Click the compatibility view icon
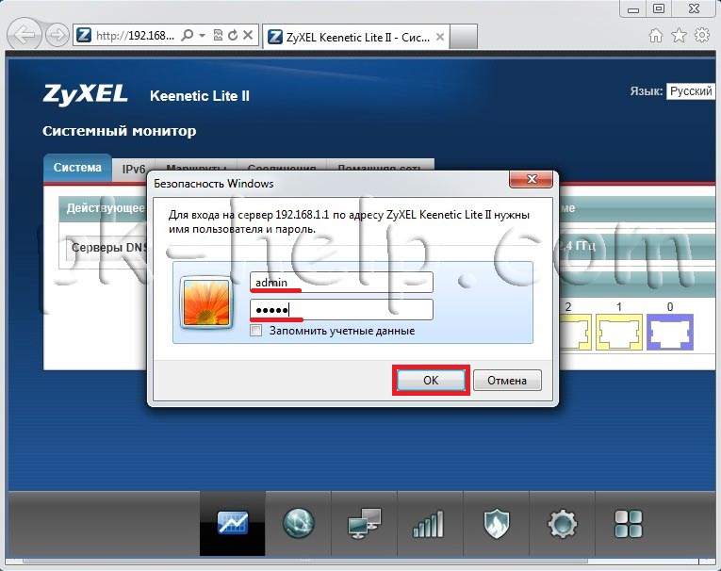 [x=218, y=35]
